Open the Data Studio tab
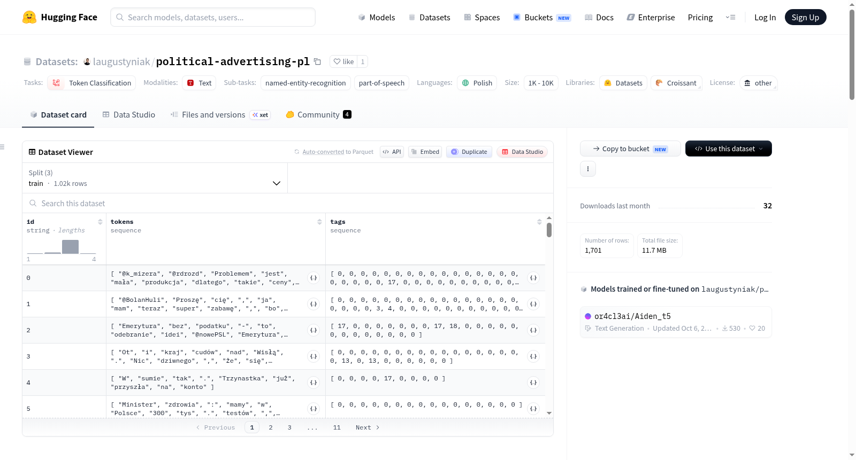The image size is (856, 460). pos(129,115)
